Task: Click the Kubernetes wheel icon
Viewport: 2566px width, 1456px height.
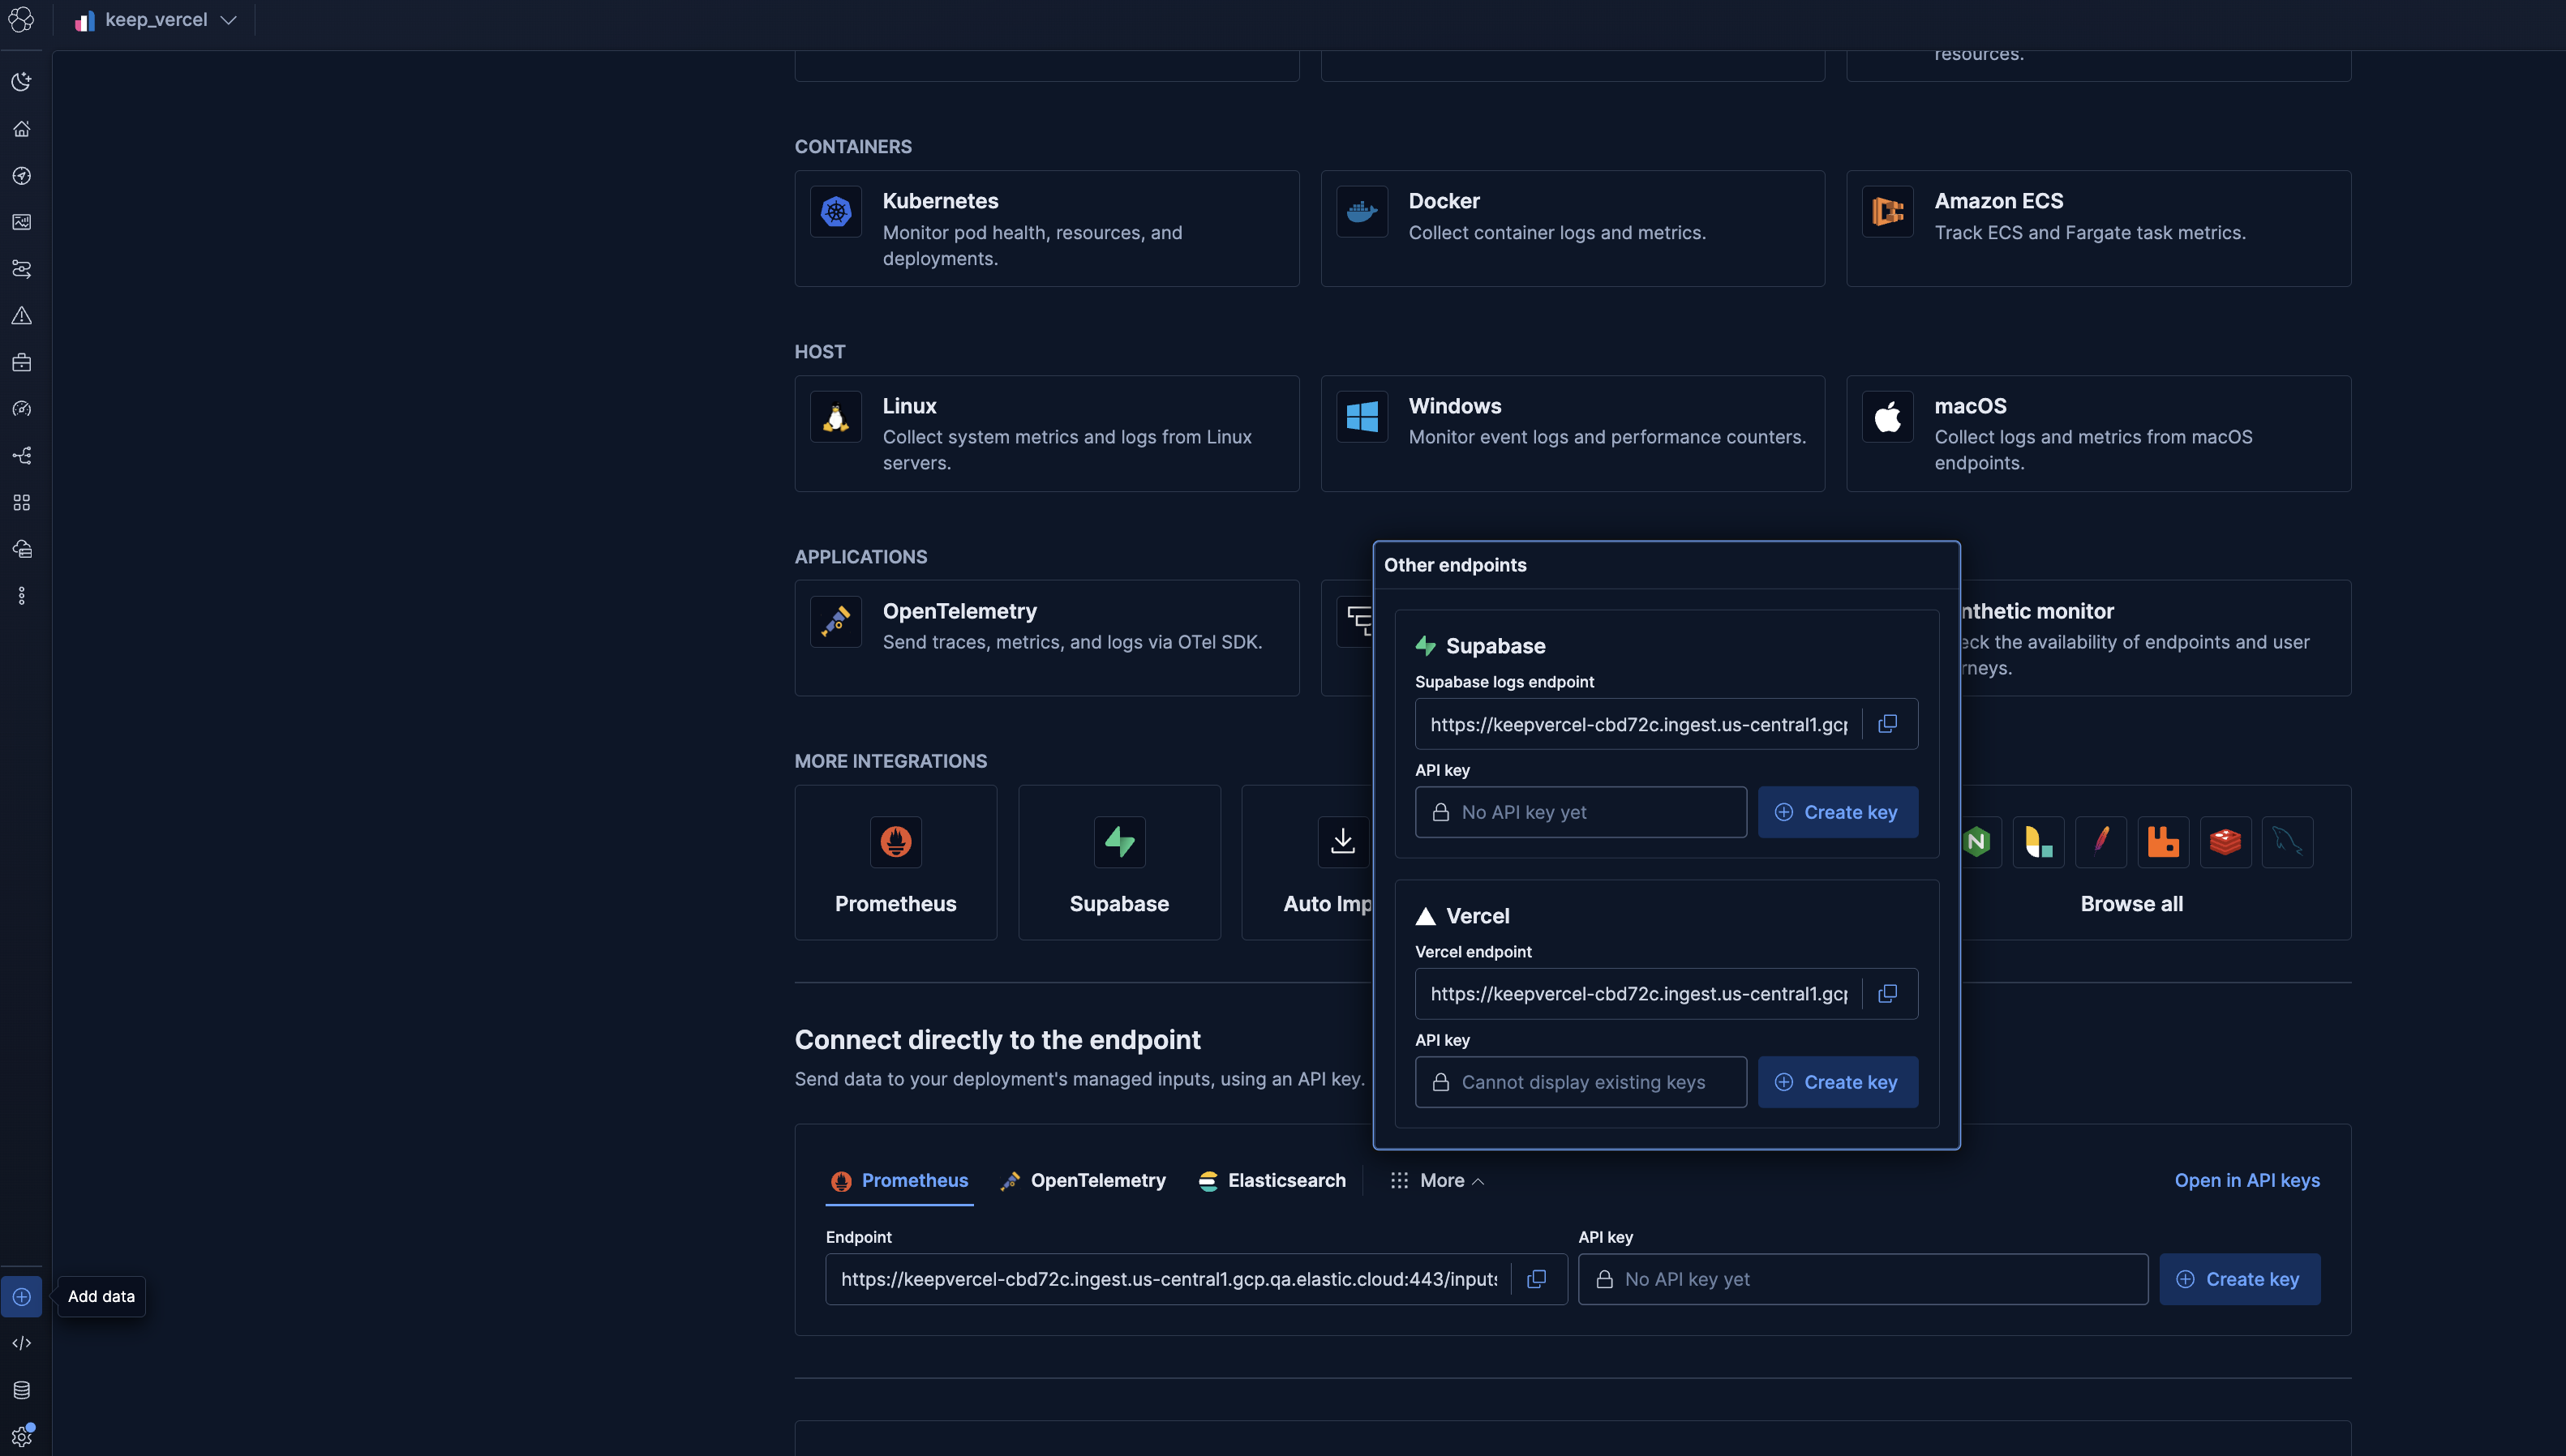Action: [836, 212]
